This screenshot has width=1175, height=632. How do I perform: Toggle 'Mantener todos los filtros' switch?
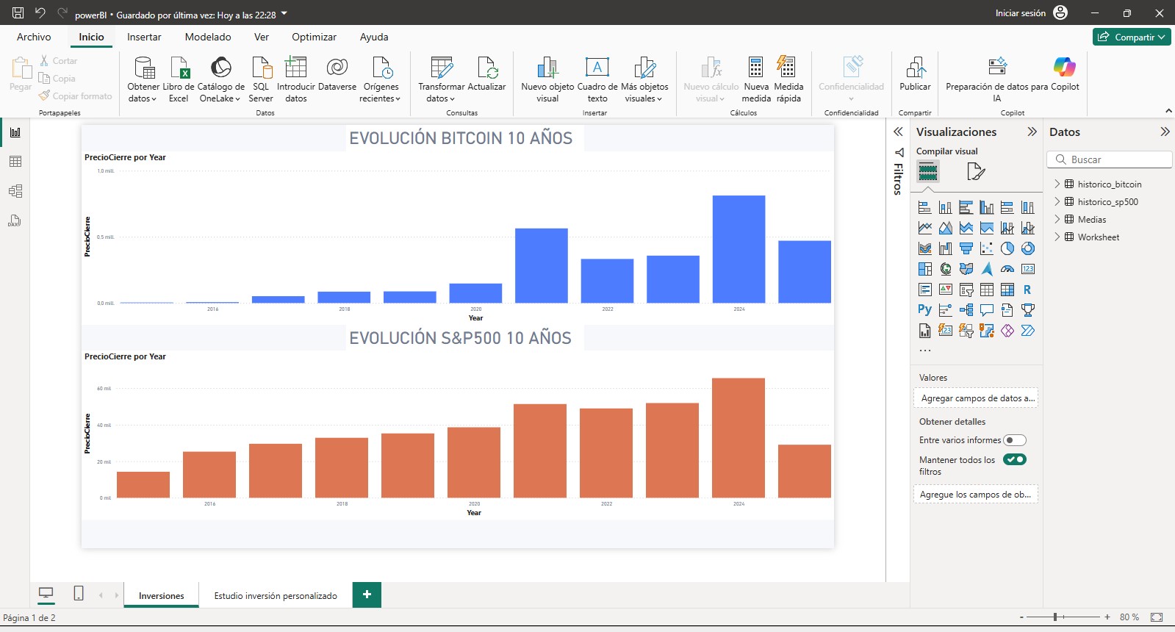pyautogui.click(x=1015, y=459)
